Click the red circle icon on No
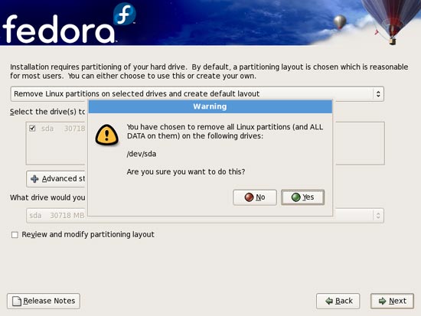This screenshot has height=316, width=421. point(249,197)
